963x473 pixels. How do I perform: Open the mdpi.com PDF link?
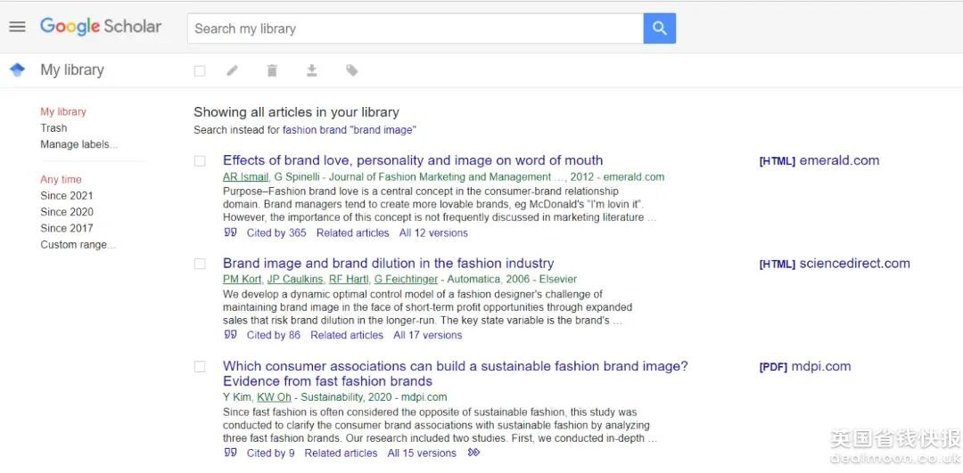click(x=805, y=366)
